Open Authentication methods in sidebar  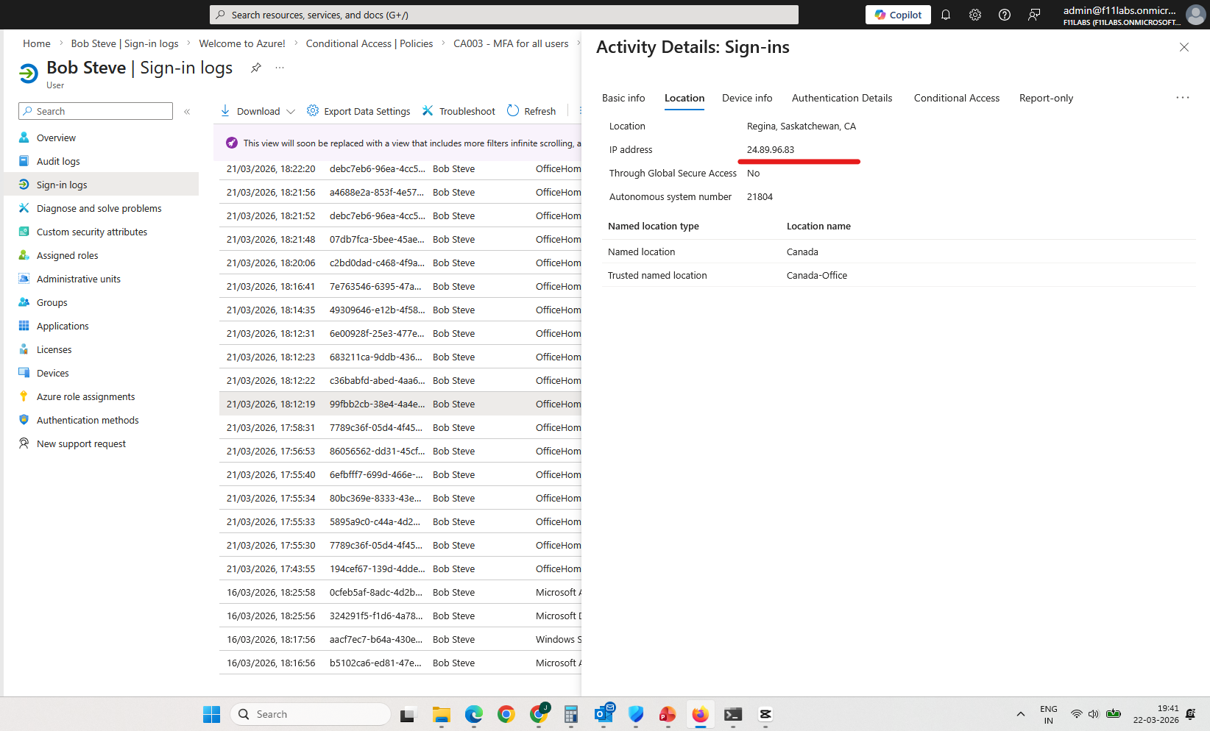(88, 420)
